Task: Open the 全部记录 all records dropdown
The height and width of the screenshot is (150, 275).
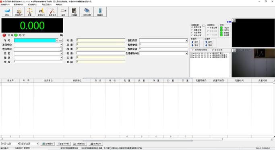Action: (x=37, y=144)
